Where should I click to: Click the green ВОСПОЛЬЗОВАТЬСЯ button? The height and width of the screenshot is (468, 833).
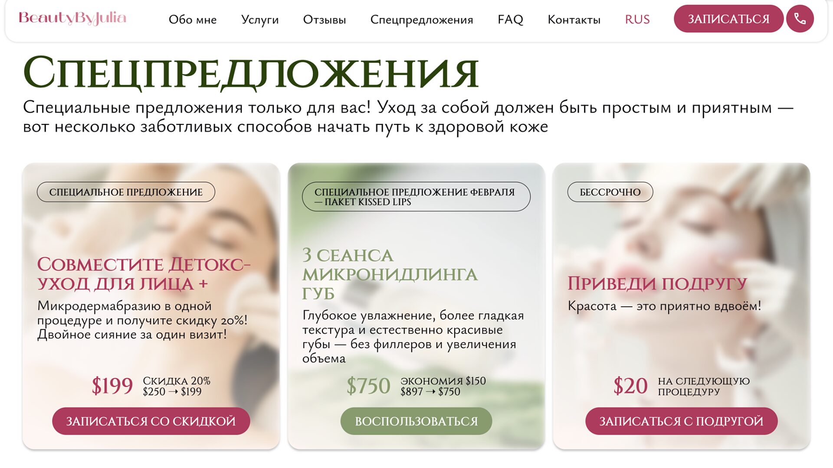coord(416,421)
